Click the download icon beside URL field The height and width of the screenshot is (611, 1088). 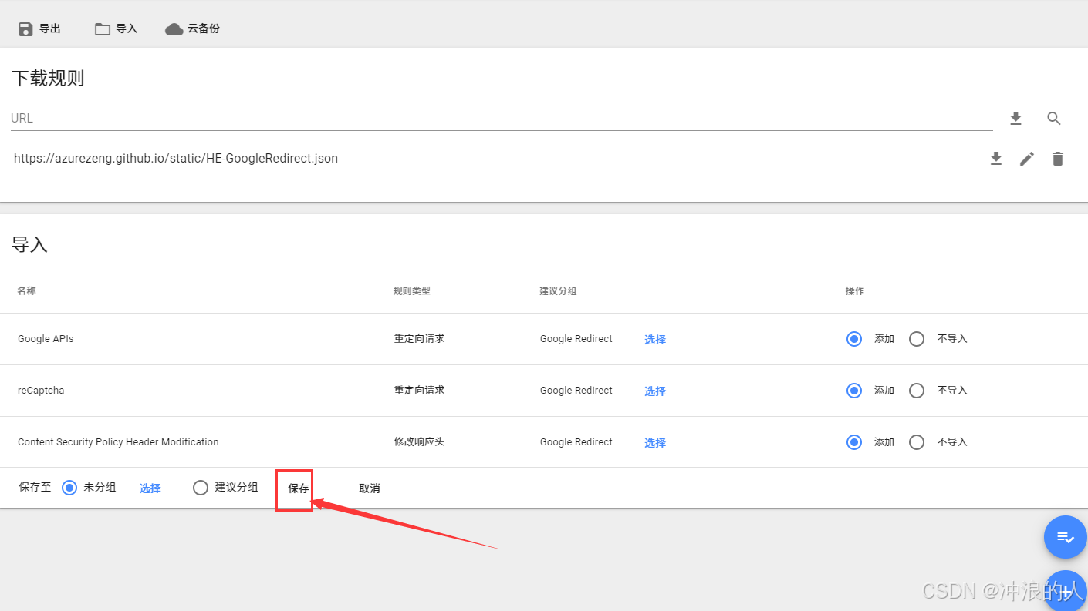(x=1015, y=118)
